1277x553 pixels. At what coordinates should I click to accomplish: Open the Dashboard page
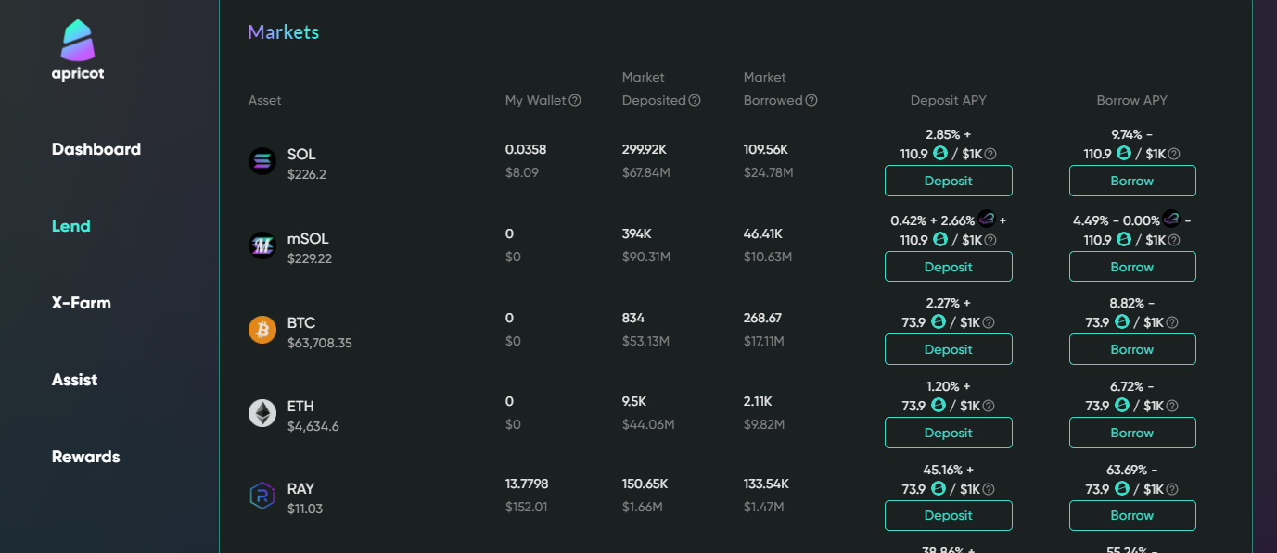(x=96, y=149)
